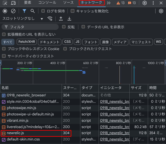Filter by メディア type

(120, 42)
